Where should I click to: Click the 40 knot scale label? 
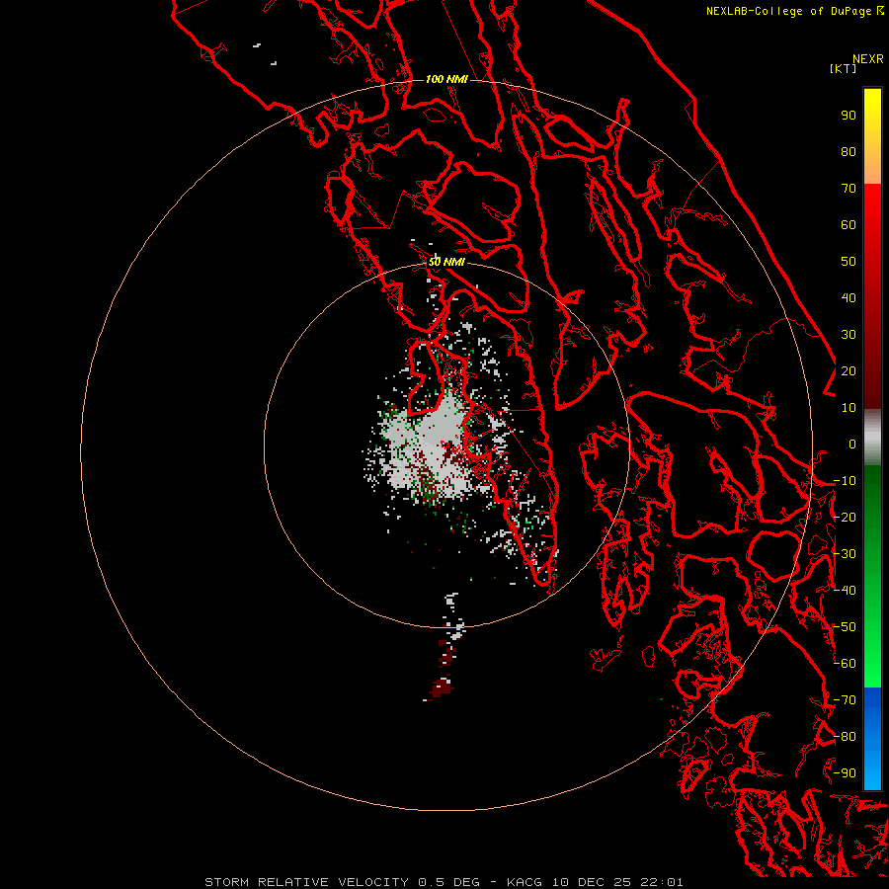coord(849,297)
